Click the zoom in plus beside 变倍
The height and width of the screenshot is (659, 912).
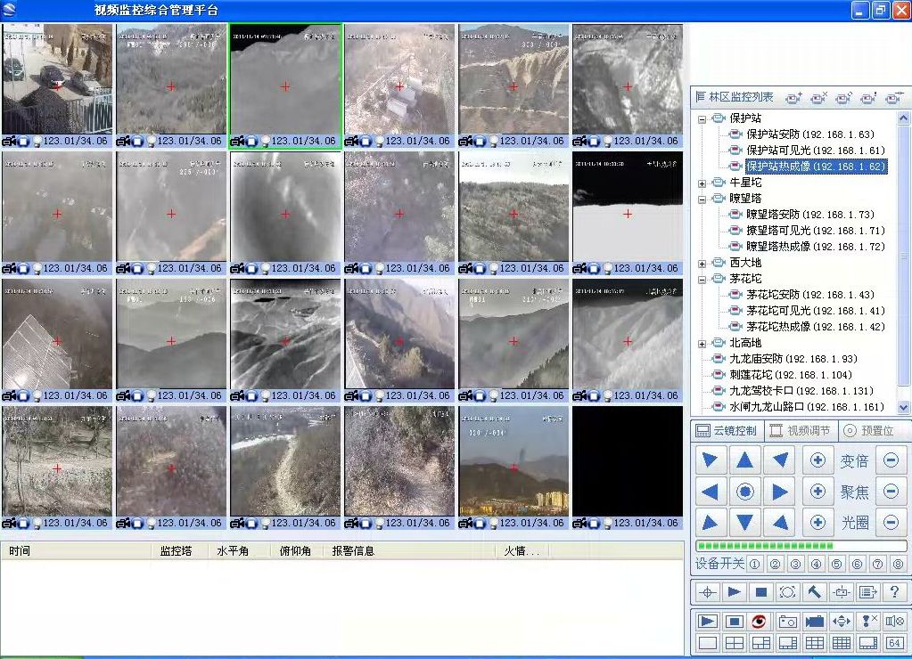[x=818, y=460]
